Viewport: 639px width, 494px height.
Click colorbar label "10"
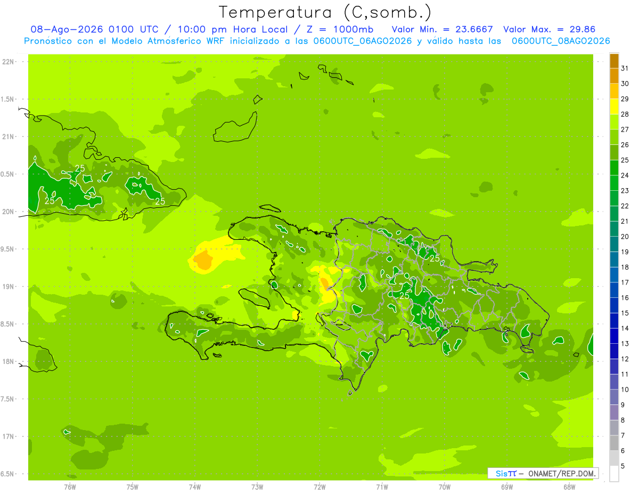(x=625, y=390)
